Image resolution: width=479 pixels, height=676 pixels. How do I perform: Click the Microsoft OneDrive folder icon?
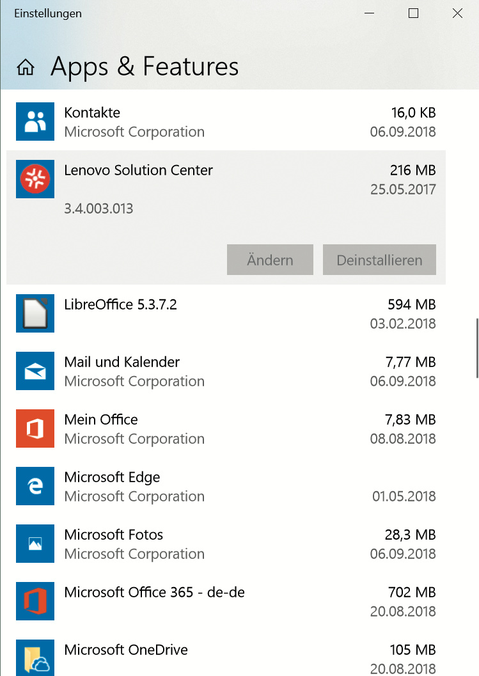click(x=35, y=659)
